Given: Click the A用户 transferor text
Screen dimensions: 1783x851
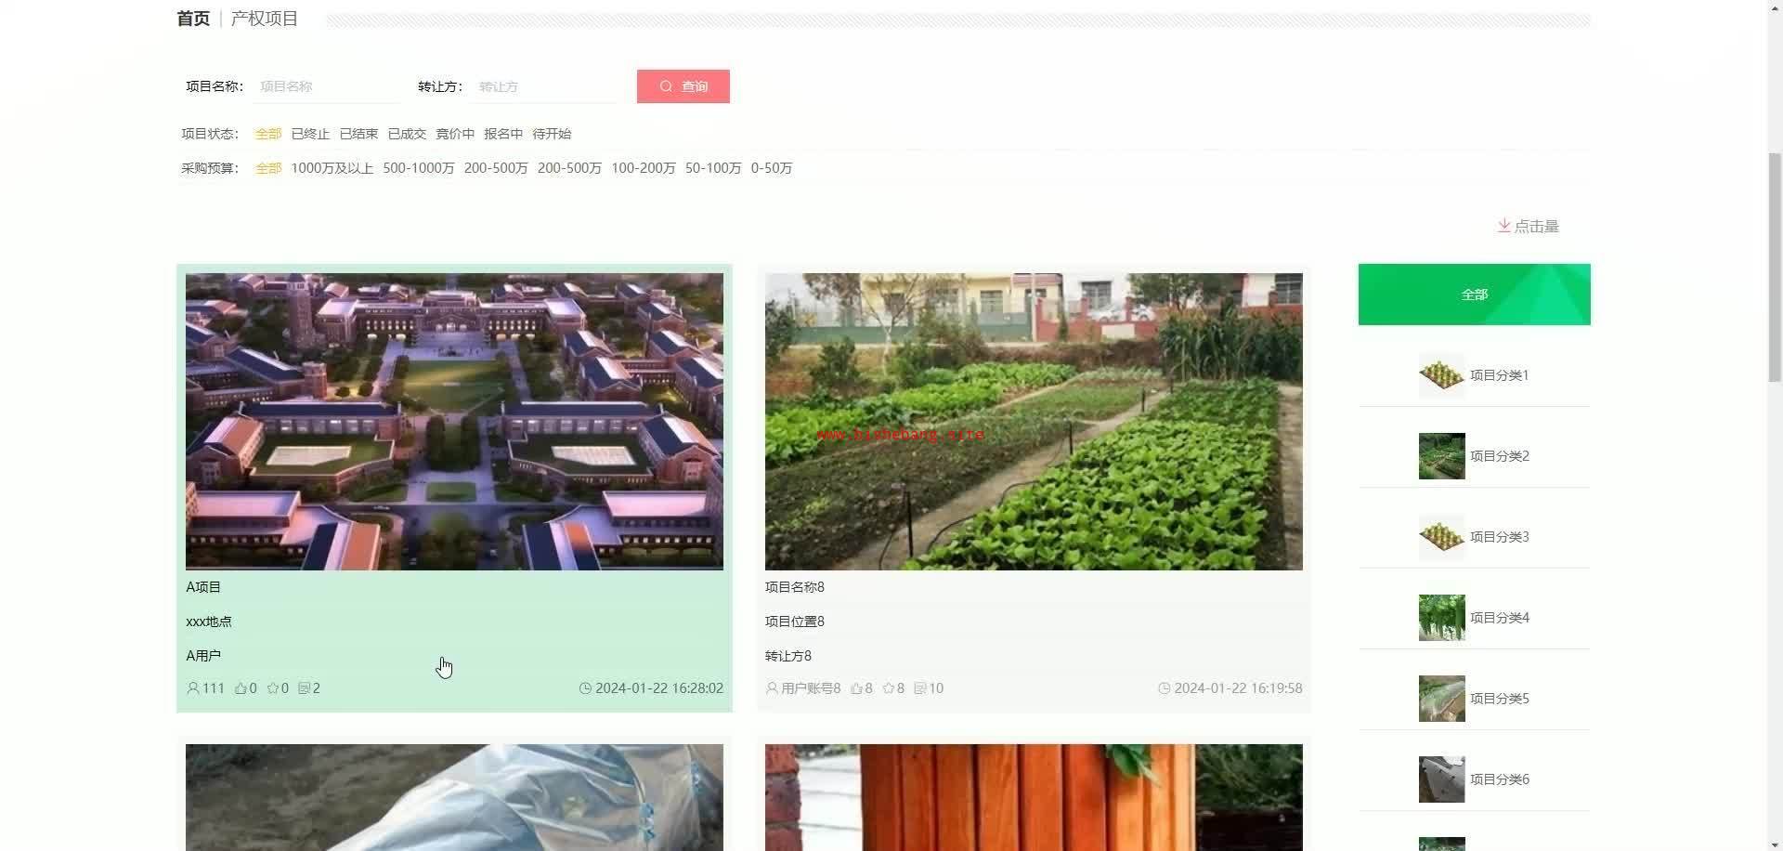Looking at the screenshot, I should coord(203,656).
